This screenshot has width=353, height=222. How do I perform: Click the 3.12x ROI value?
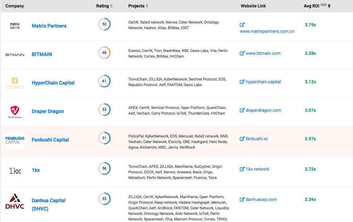click(x=310, y=82)
